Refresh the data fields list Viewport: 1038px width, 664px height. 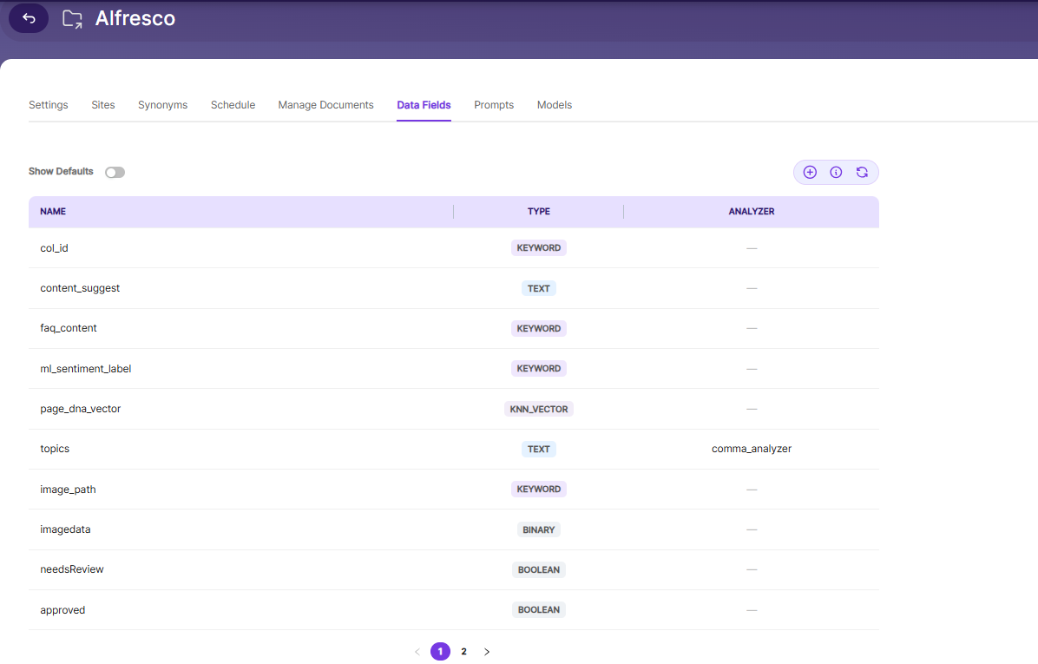click(862, 172)
